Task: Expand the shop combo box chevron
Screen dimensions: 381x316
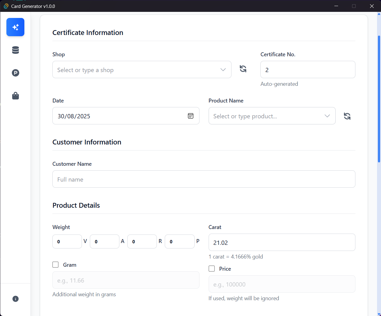Action: click(x=223, y=69)
